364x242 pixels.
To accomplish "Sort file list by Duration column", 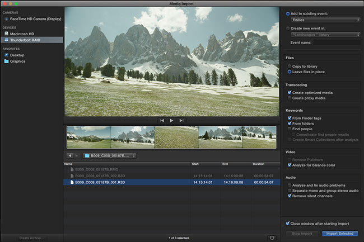I will point(258,164).
